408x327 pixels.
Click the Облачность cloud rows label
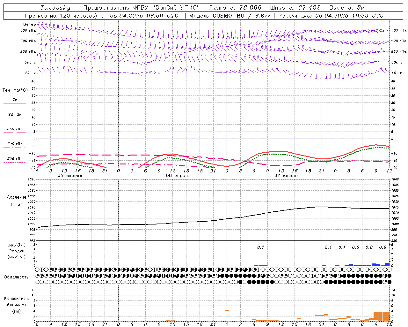click(x=16, y=277)
